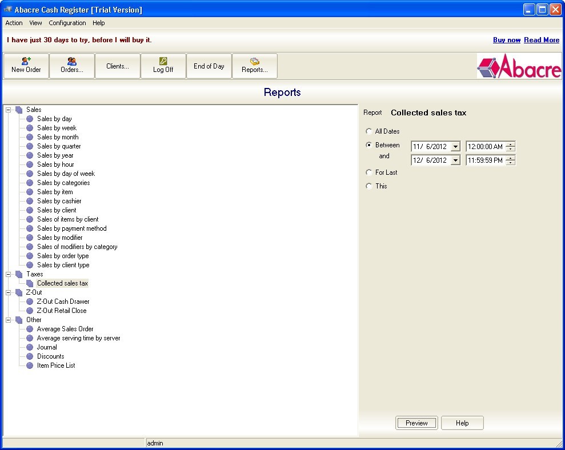Open the Orders toolbar icon
This screenshot has width=565, height=450.
71,66
